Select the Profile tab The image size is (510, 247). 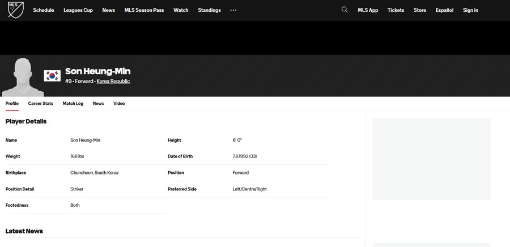[x=12, y=103]
